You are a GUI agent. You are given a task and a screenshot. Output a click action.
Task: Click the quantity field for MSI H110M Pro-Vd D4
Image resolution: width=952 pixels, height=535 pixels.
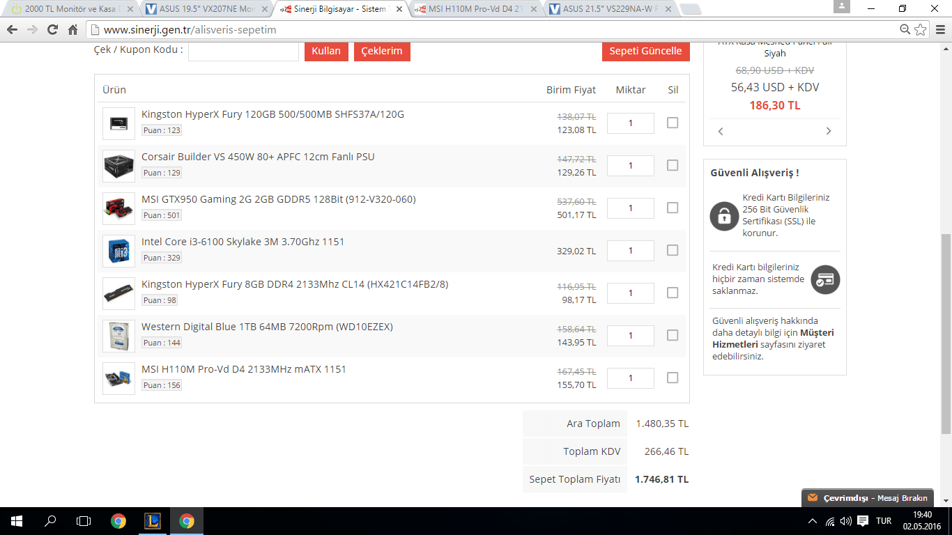point(631,378)
